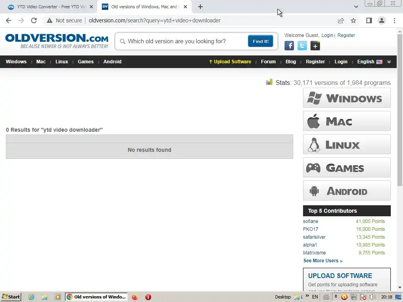This screenshot has width=403, height=302.
Task: Browse Linux category sidebar tile
Action: click(x=347, y=144)
